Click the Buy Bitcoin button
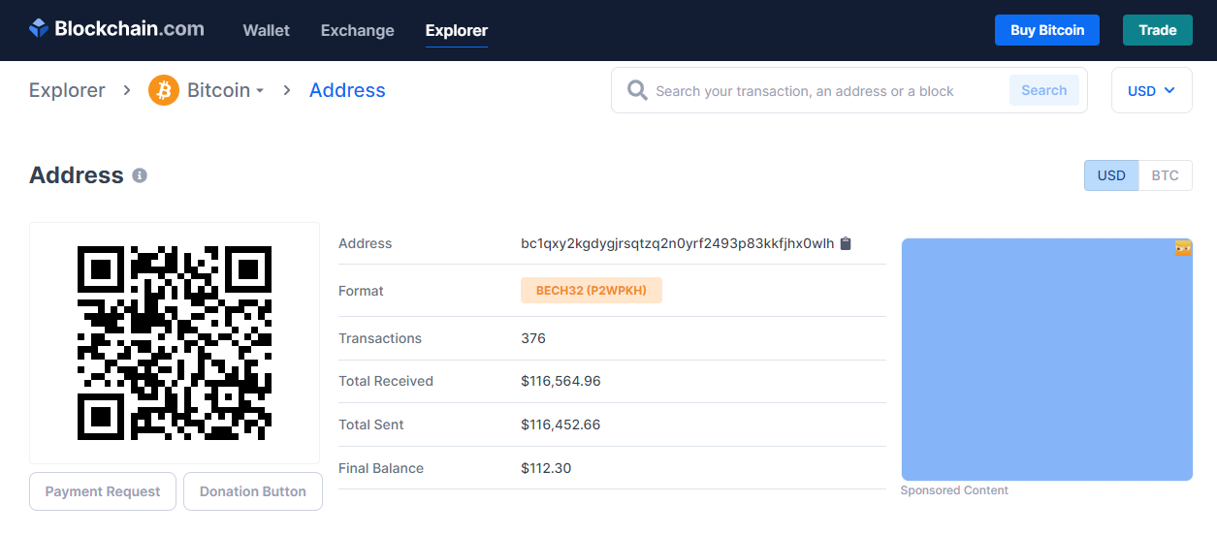 (1047, 30)
